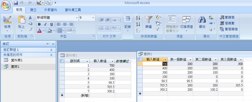252x102 pixels.
Task: Click the 切換視窗 switch windows button
Action: 186,24
